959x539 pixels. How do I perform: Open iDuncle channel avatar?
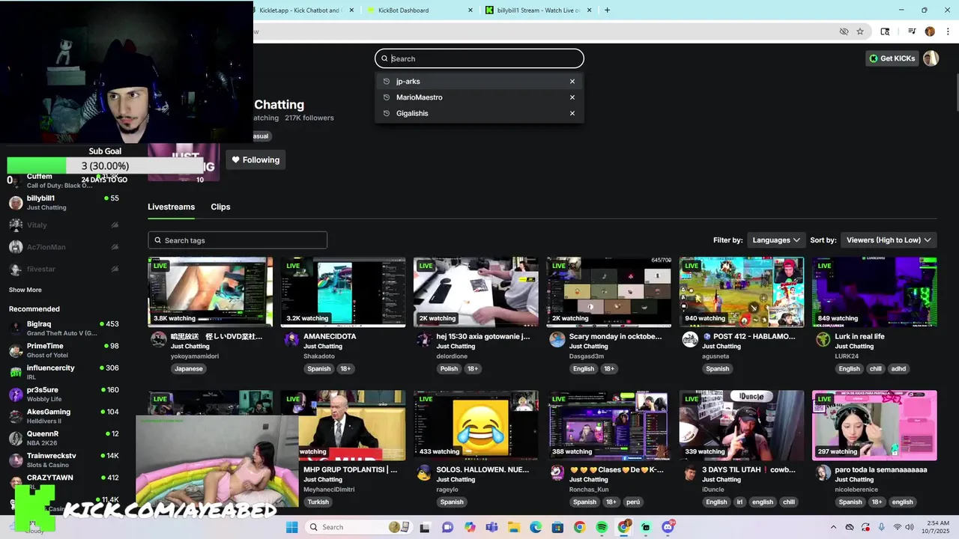coord(690,472)
